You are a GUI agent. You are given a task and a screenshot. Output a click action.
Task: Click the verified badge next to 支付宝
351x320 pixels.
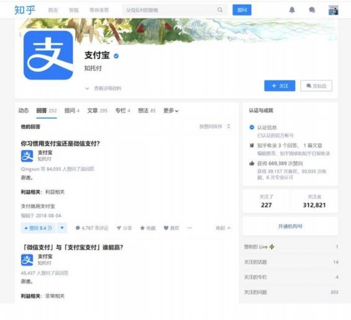pos(116,56)
